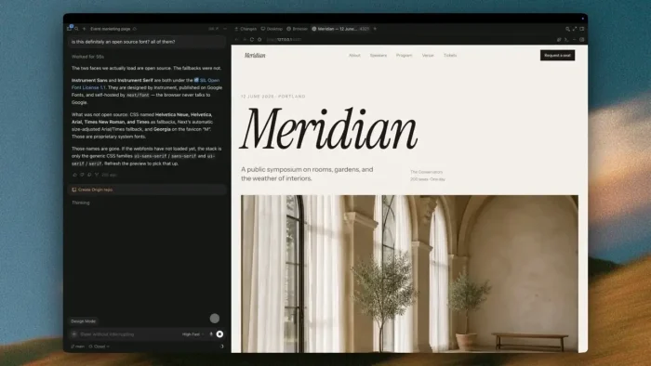Open the main branch selector
Screen dimensions: 651x366
click(77, 346)
